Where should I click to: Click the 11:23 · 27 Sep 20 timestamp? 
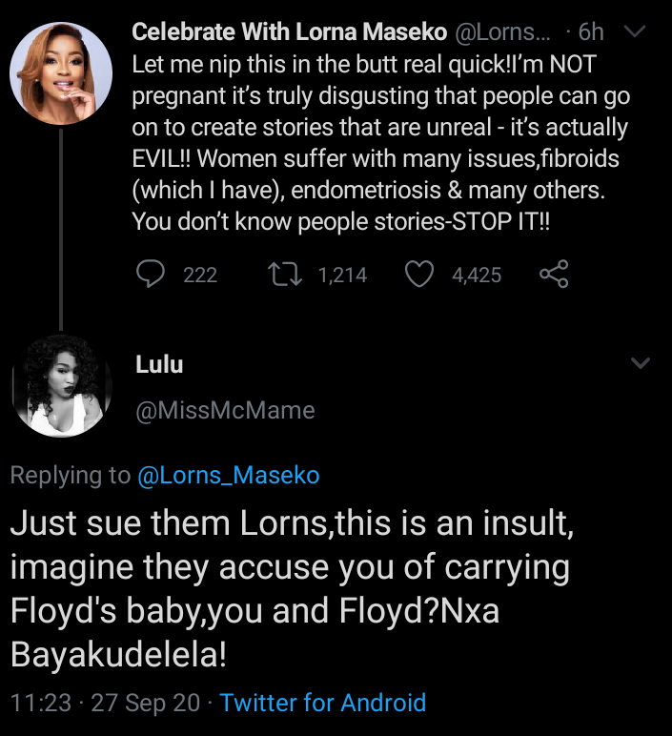pos(106,704)
